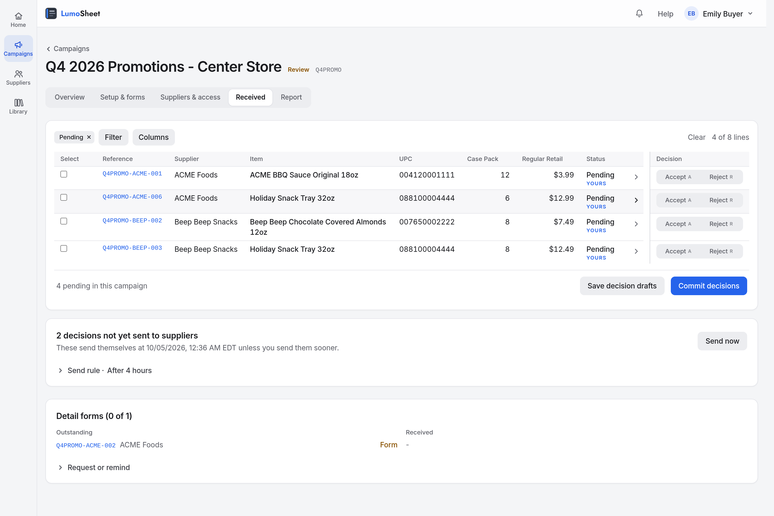Open notifications bell
774x516 pixels.
point(639,13)
